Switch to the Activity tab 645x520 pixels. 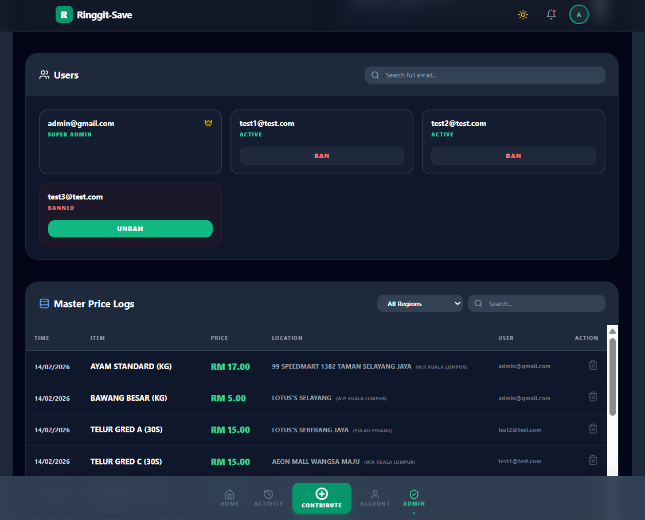(268, 498)
